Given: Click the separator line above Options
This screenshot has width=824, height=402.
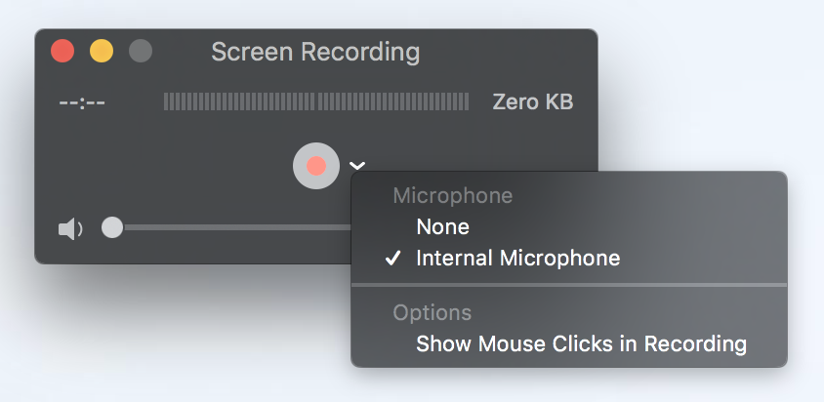Looking at the screenshot, I should point(569,285).
